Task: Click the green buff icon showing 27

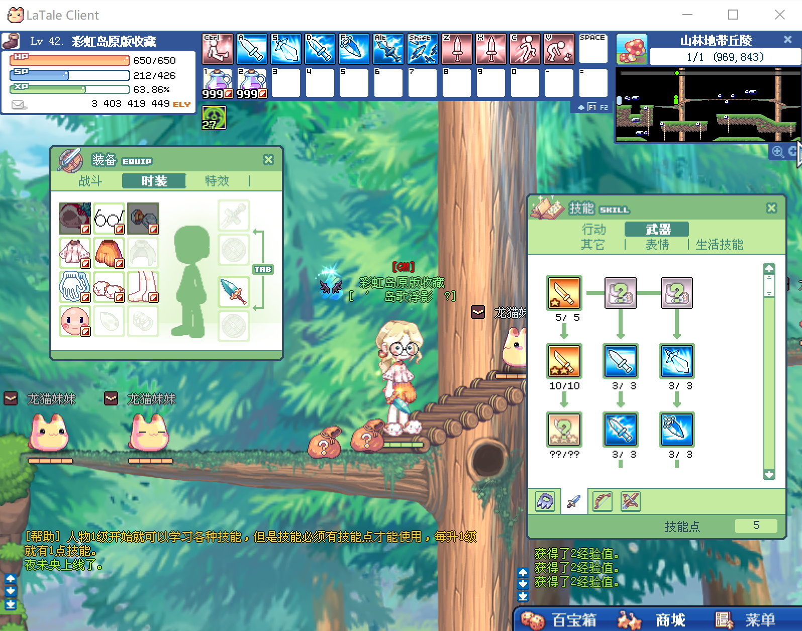Action: tap(214, 118)
